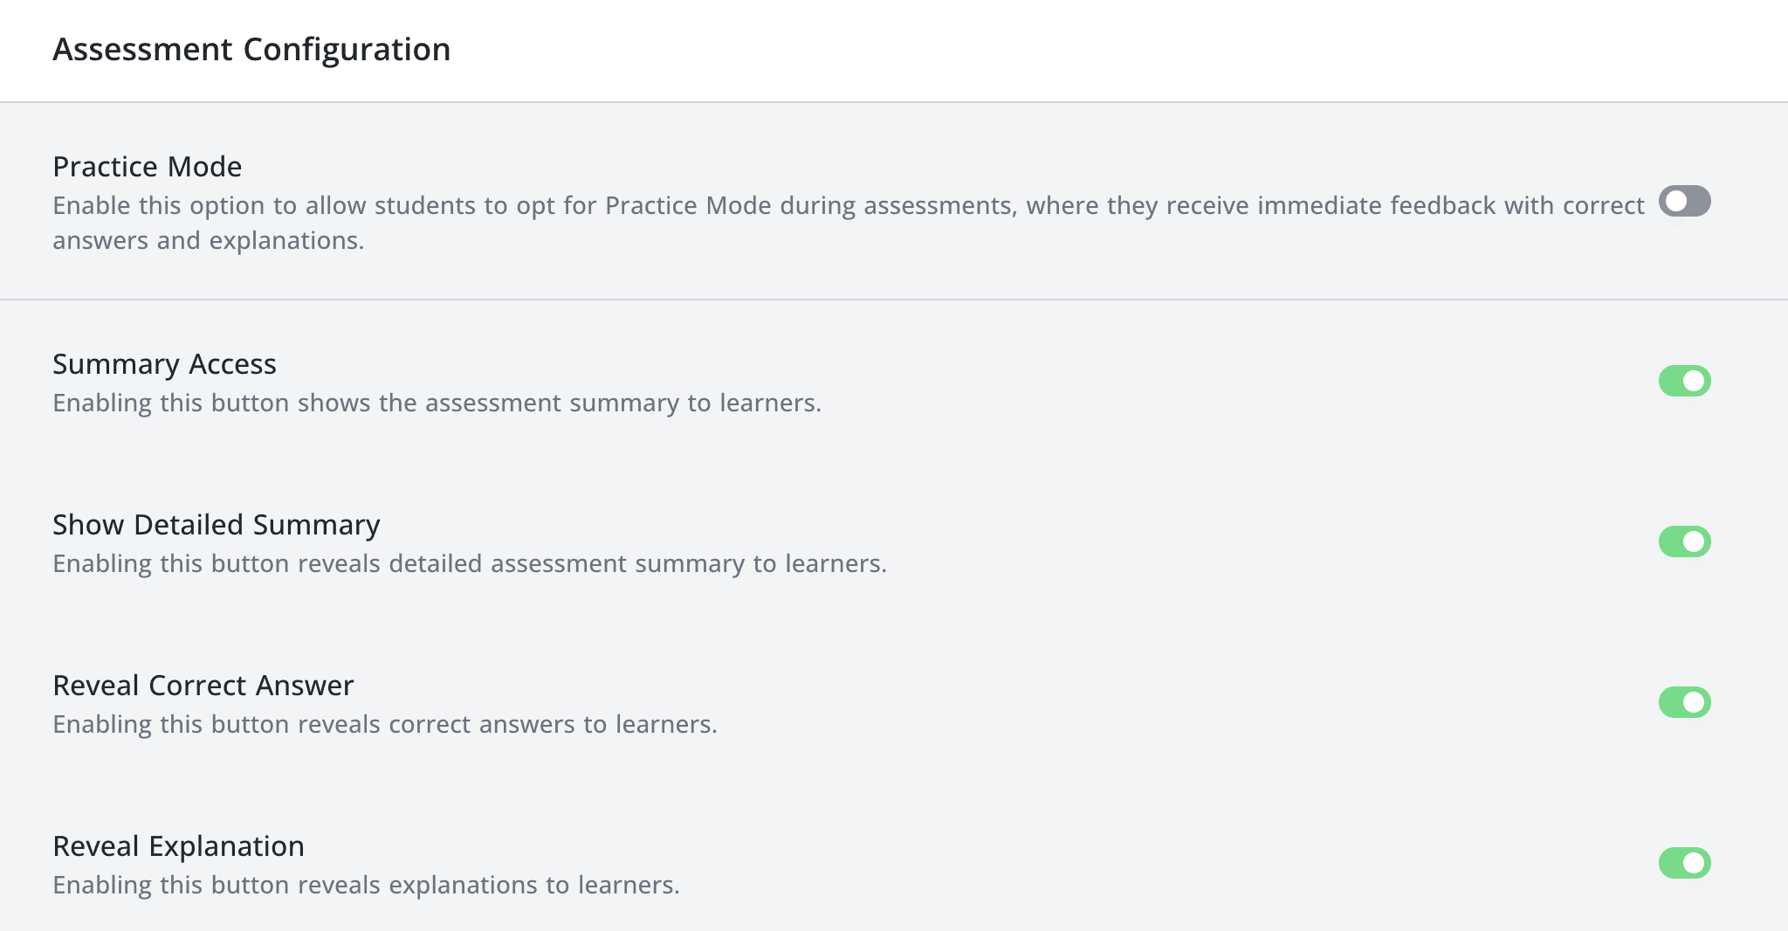Click the "Enable this option to allow students" line

coord(847,206)
